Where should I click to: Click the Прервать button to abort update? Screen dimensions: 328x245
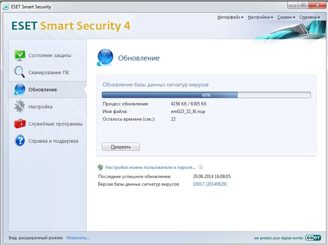coord(121,147)
